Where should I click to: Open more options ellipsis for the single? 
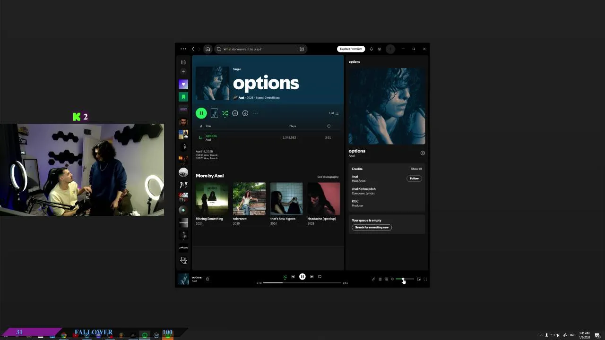click(255, 113)
